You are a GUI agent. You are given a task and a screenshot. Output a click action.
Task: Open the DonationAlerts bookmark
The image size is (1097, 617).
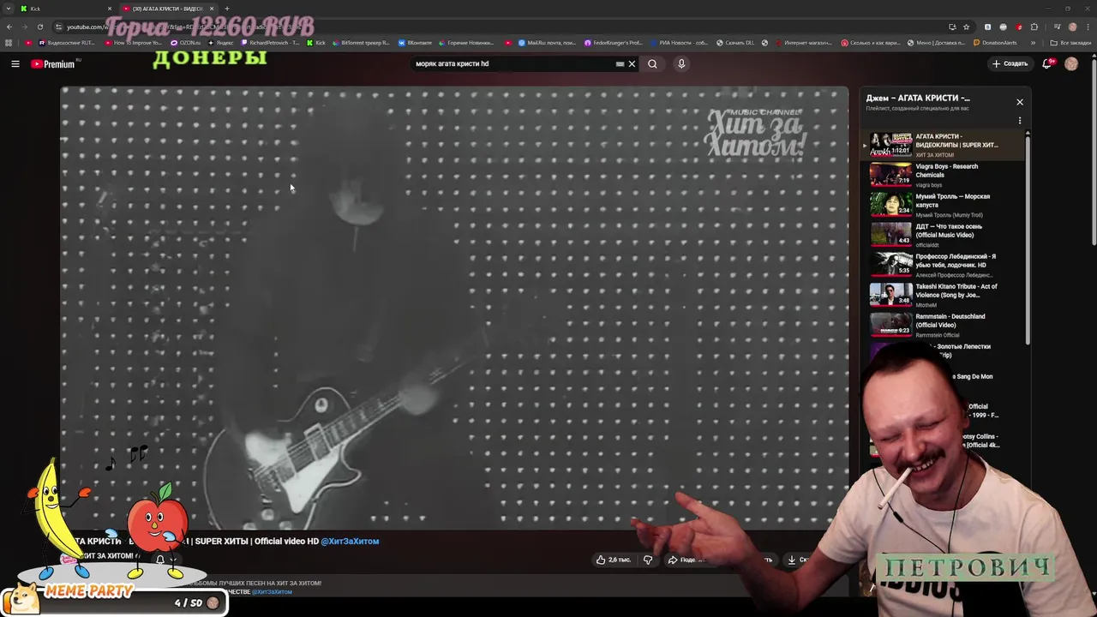click(x=995, y=43)
